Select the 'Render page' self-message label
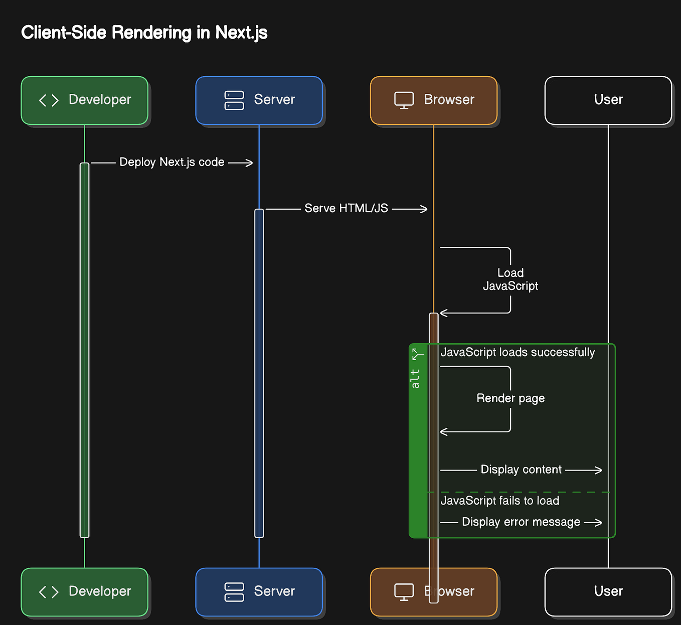 point(510,398)
